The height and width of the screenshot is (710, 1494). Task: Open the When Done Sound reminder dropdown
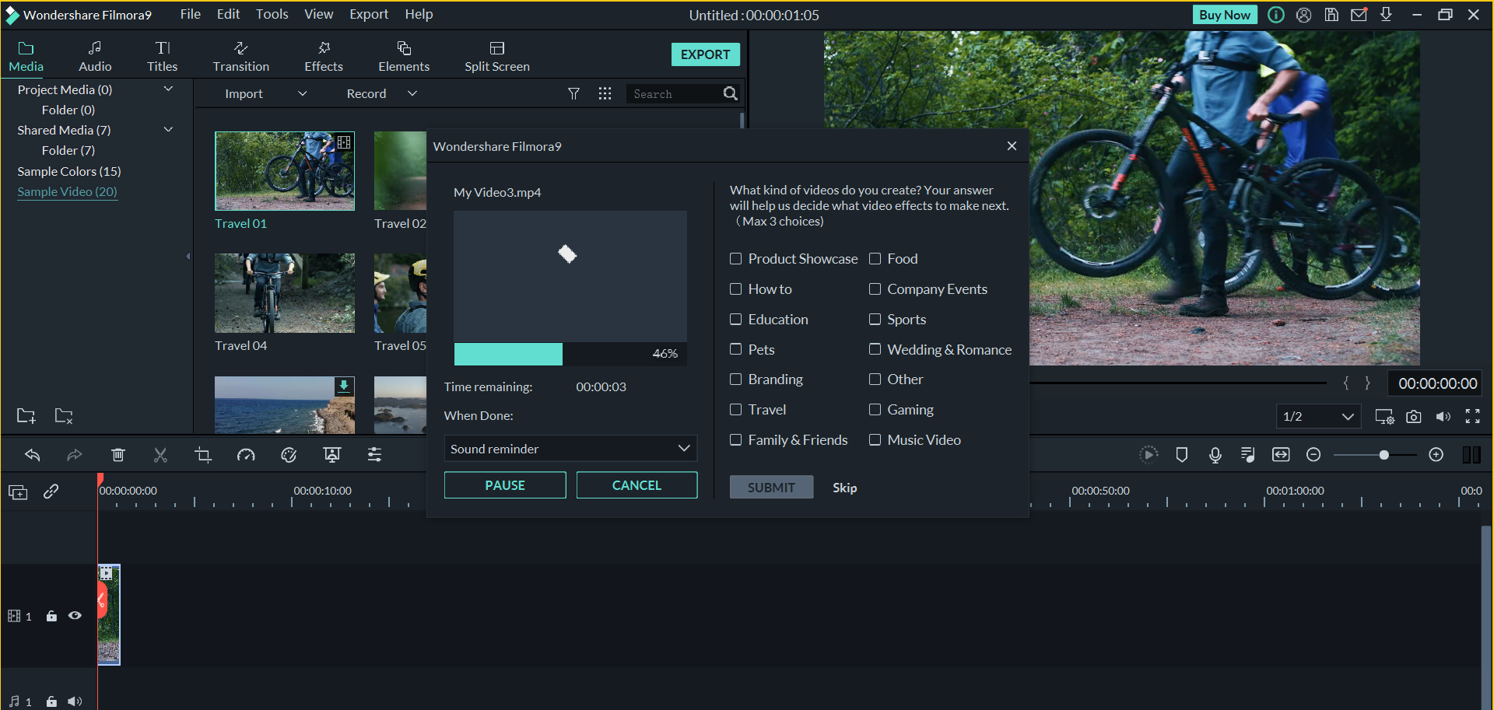pos(570,449)
